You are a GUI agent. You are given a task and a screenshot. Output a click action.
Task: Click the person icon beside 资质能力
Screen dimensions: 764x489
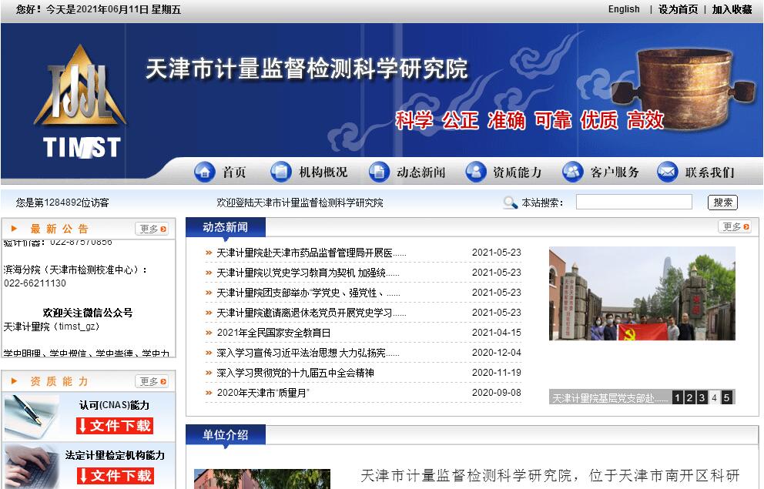point(476,172)
